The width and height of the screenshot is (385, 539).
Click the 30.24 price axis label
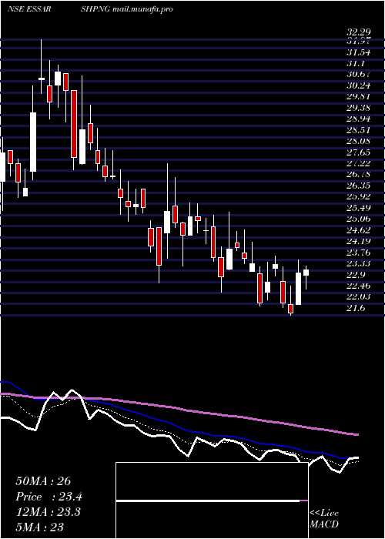pyautogui.click(x=359, y=85)
